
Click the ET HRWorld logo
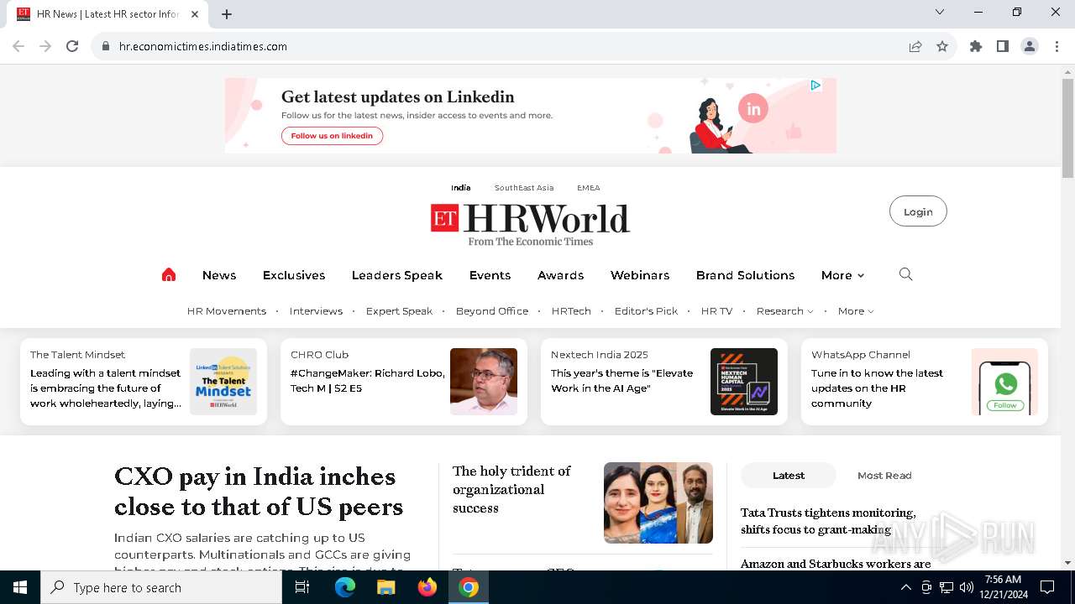(530, 224)
